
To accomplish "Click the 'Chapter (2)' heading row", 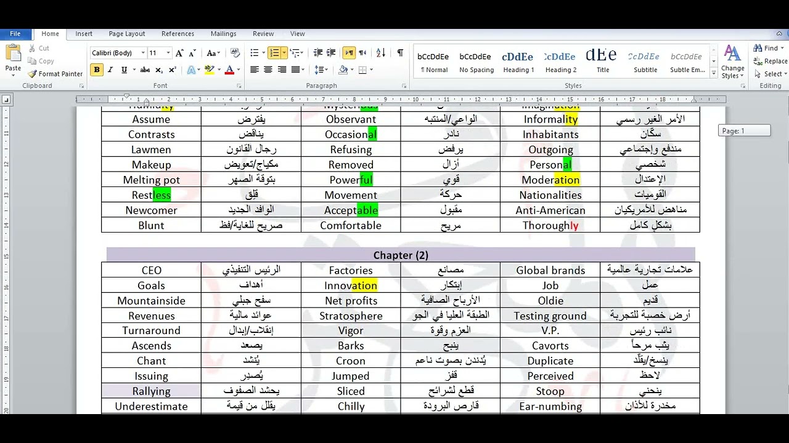I will (x=401, y=255).
